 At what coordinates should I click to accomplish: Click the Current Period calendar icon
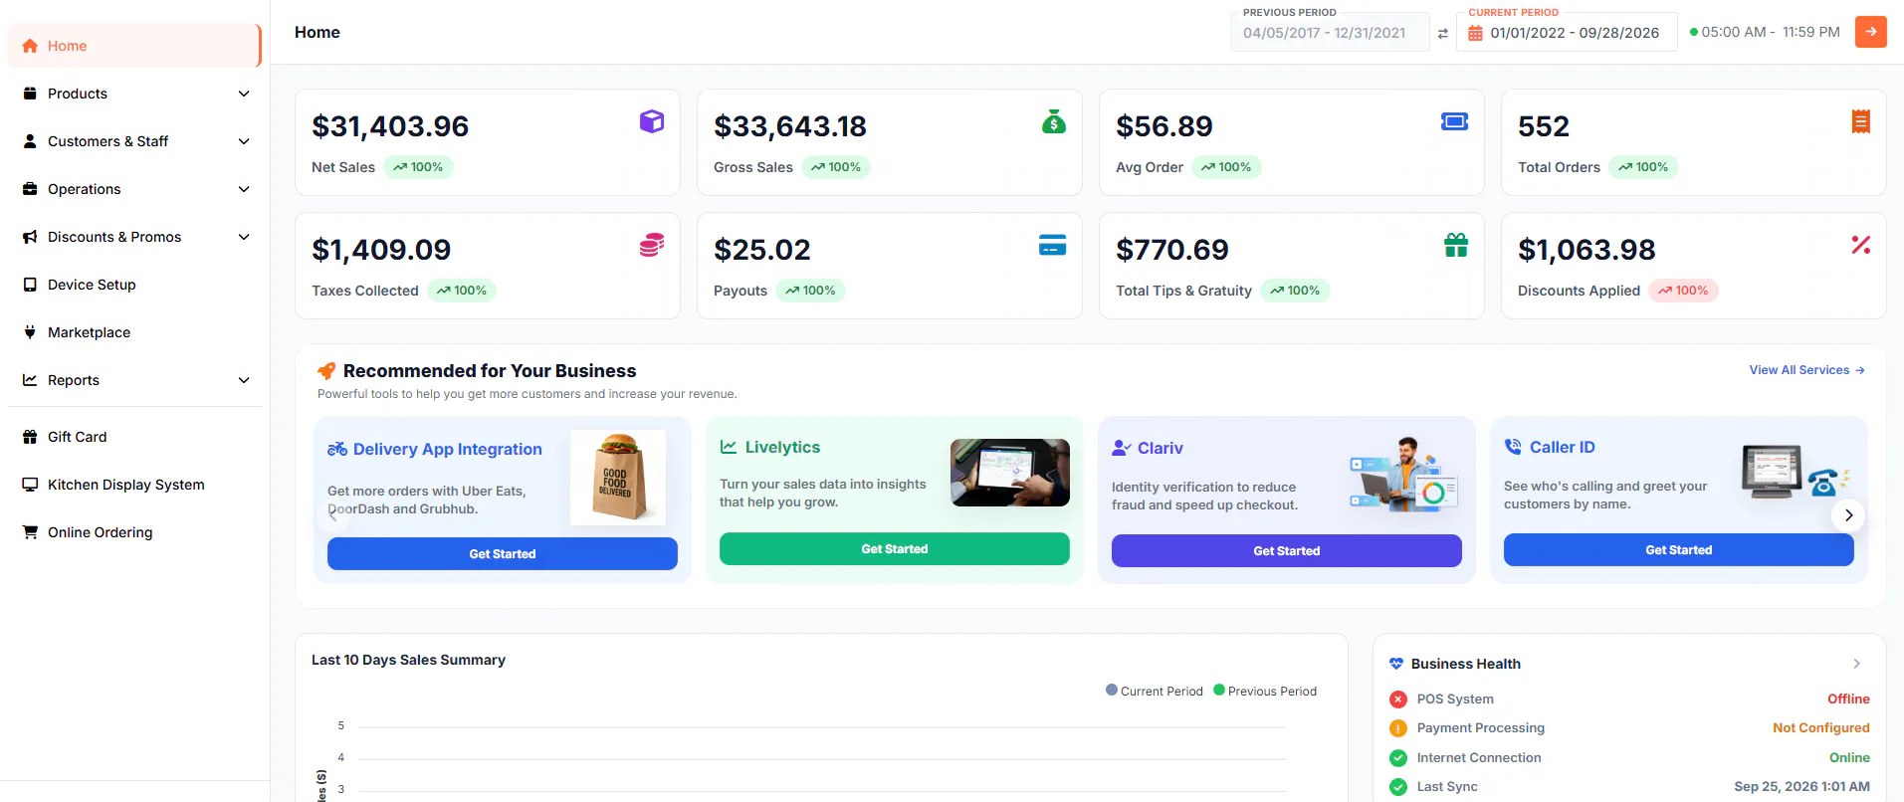[x=1476, y=33]
